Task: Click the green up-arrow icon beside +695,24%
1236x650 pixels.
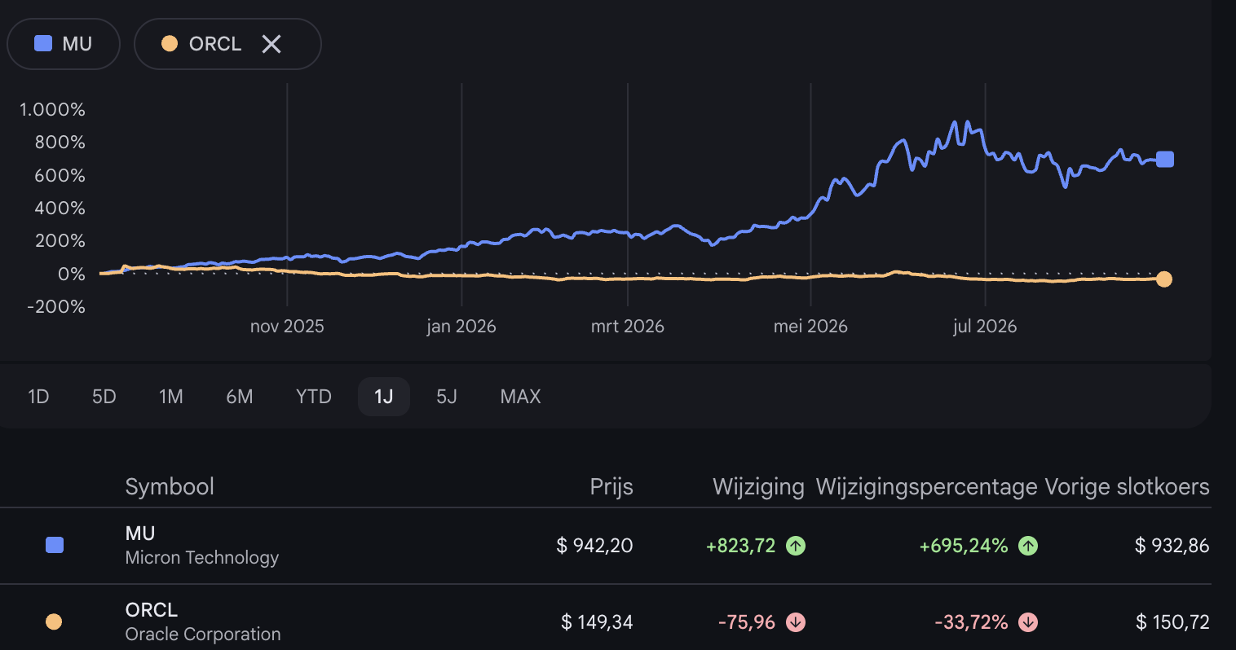Action: (x=1028, y=546)
